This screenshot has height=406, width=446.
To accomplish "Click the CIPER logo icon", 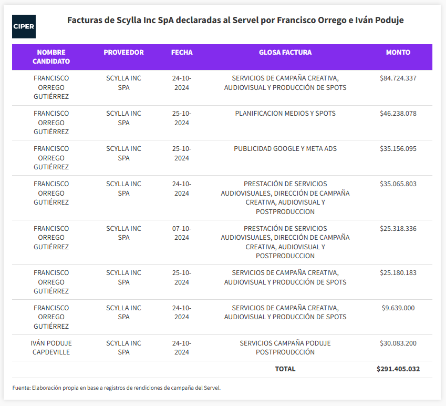I will (24, 26).
